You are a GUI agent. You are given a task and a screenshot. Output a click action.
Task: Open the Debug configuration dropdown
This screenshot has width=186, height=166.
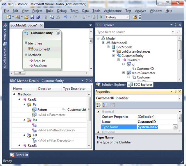coord(127,17)
